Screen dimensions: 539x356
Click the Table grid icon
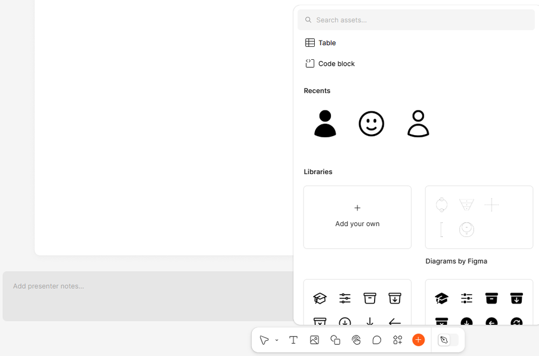coord(310,43)
